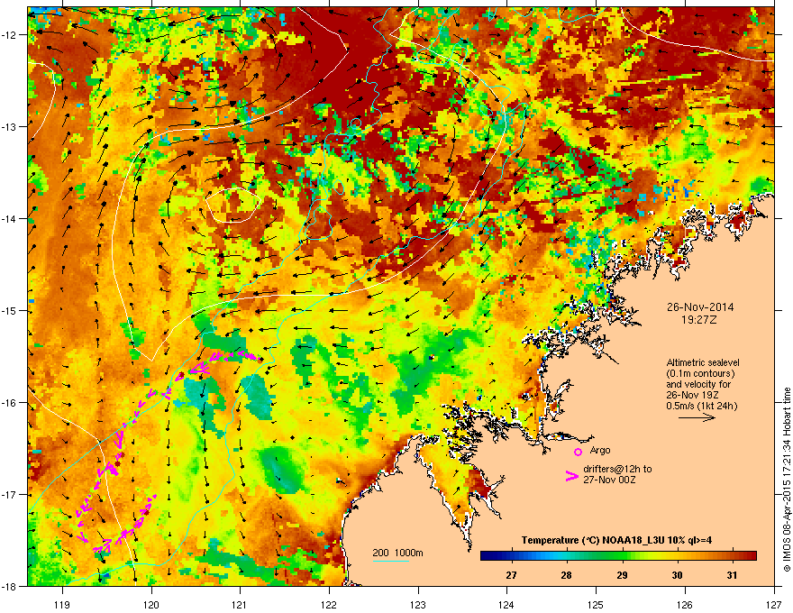The width and height of the screenshot is (793, 613).
Task: Click the 'Temperature (°C) NOAA18_L3U 10% ql>=4' title
Action: 616,540
